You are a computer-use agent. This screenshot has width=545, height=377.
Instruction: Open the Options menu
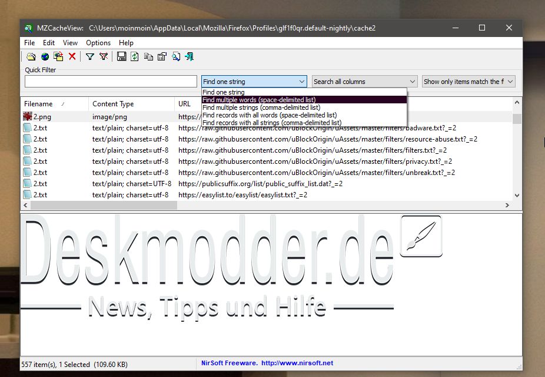98,43
